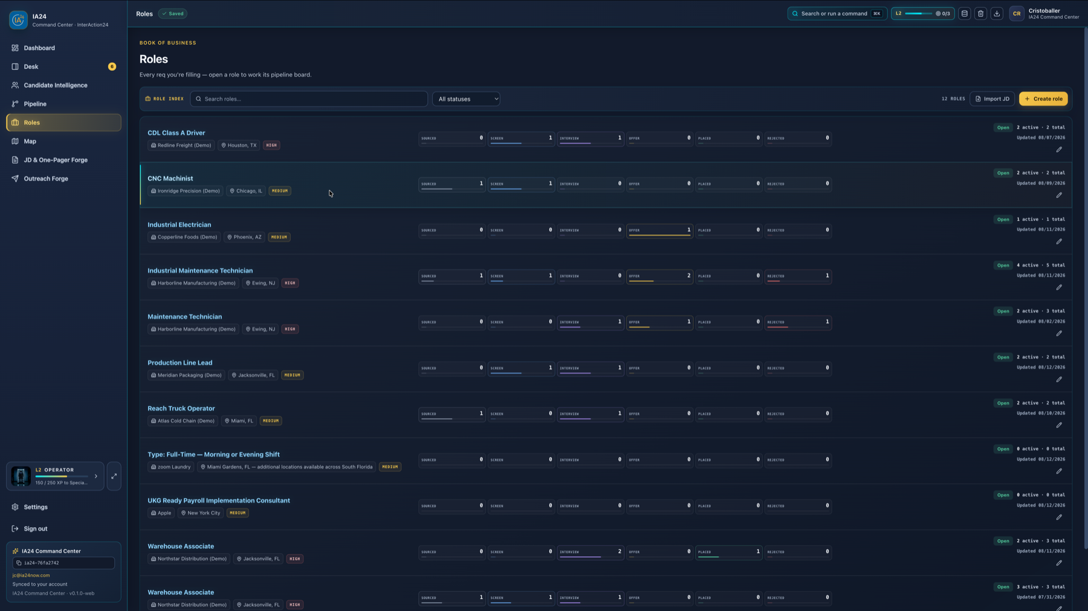
Task: Click the Miami Gardens, FL location chip
Action: tap(287, 467)
